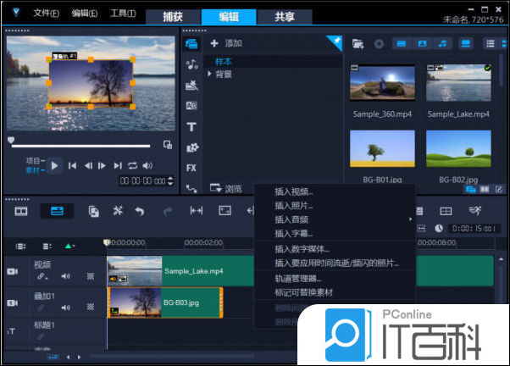Open the FX filter library
This screenshot has height=366, width=510.
point(191,168)
